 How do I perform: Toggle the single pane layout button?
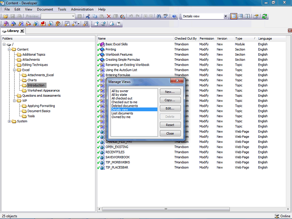(234, 16)
